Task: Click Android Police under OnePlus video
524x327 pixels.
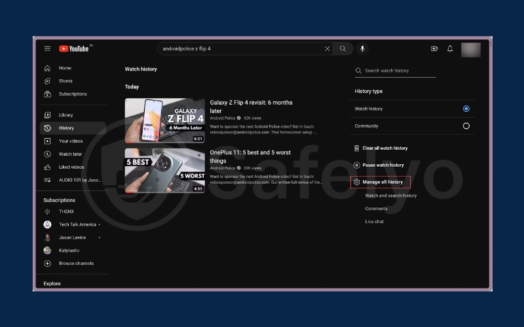Action: tap(222, 168)
